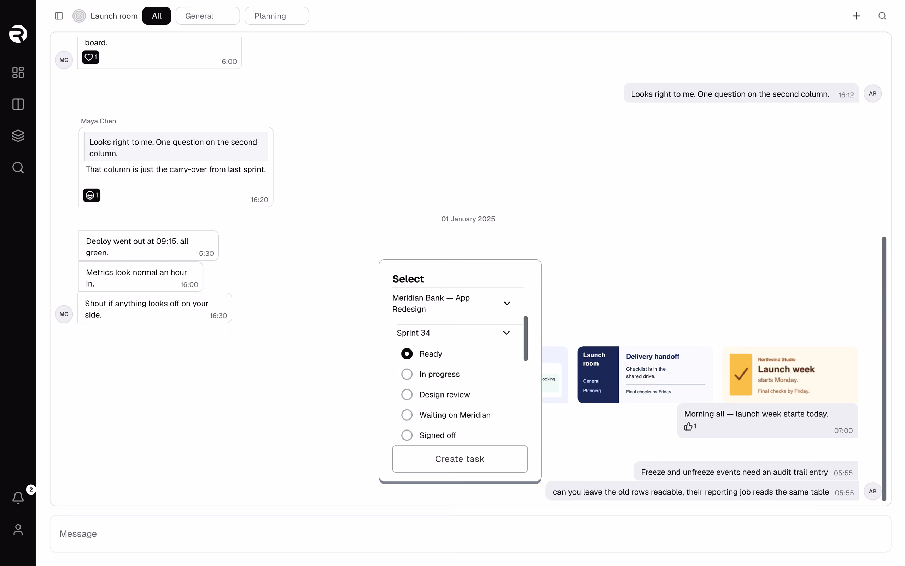The height and width of the screenshot is (566, 905).
Task: Click the Message input field
Action: (x=470, y=533)
